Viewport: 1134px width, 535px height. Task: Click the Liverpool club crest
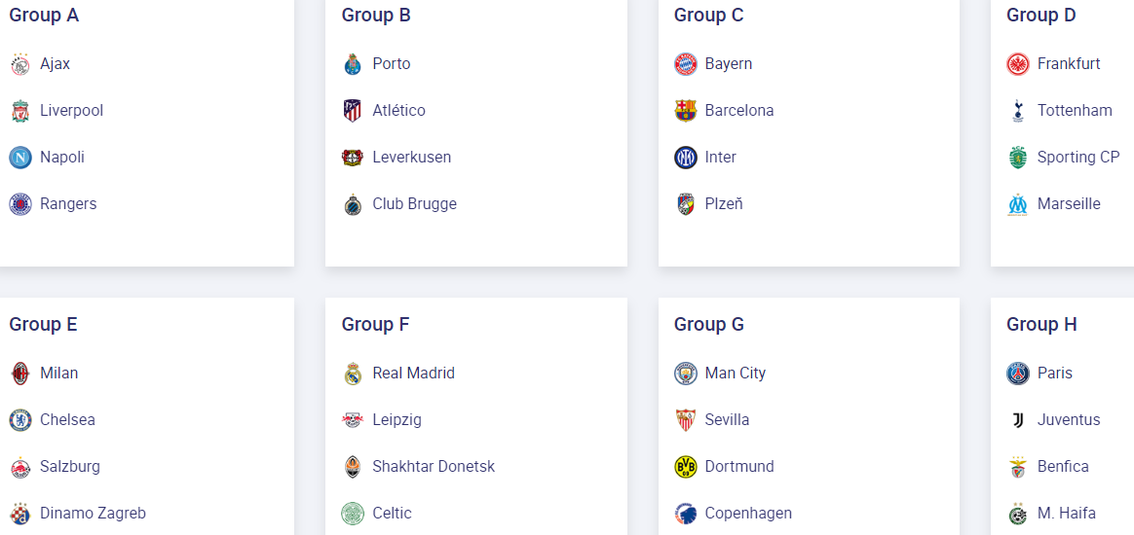point(20,111)
